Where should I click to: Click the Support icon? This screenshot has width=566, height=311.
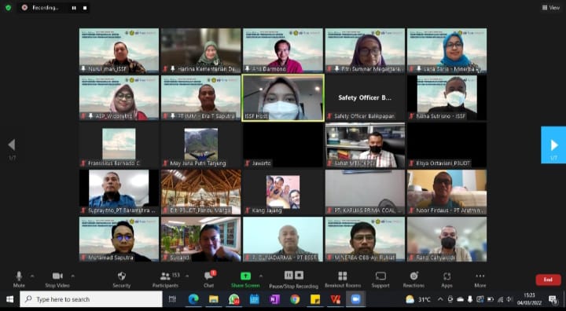click(x=380, y=280)
